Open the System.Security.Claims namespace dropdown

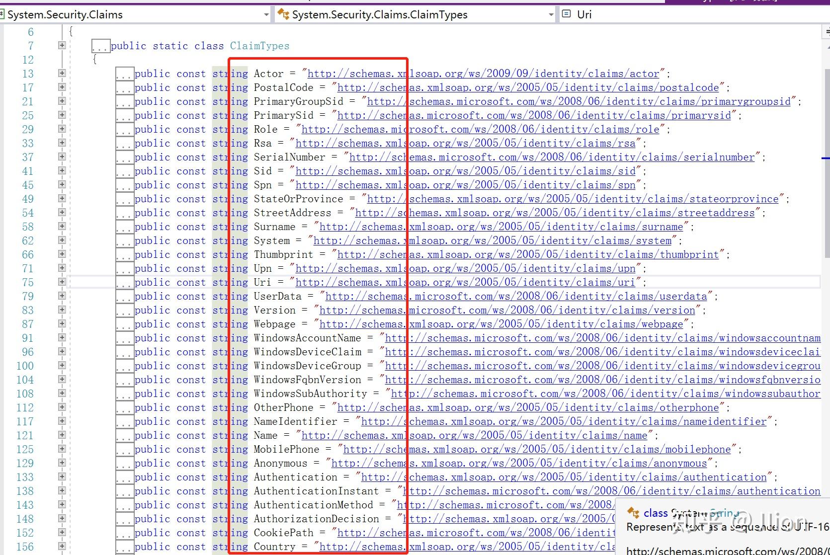pyautogui.click(x=267, y=14)
